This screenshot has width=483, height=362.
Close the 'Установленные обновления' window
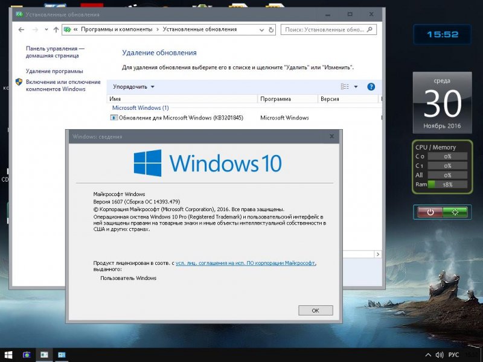point(371,14)
